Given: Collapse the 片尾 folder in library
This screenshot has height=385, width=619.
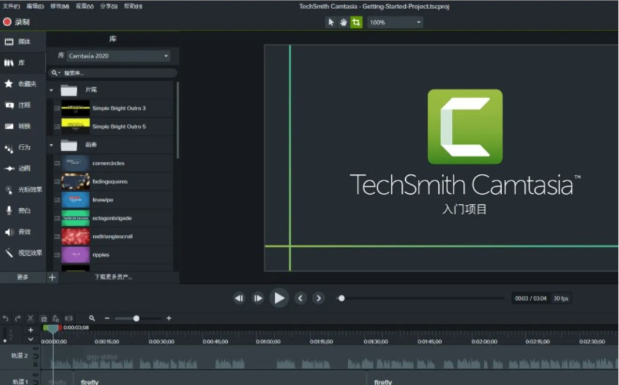Looking at the screenshot, I should tap(52, 90).
